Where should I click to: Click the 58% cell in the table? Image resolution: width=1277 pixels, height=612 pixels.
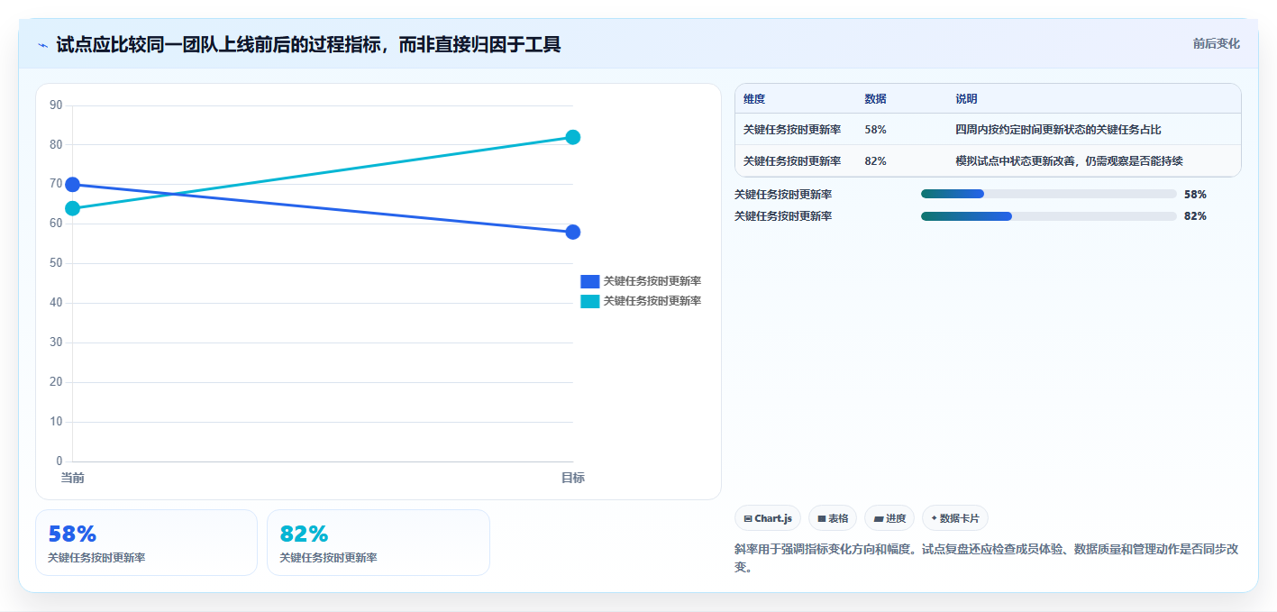point(875,130)
